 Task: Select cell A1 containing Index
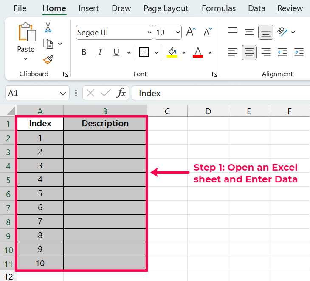40,124
